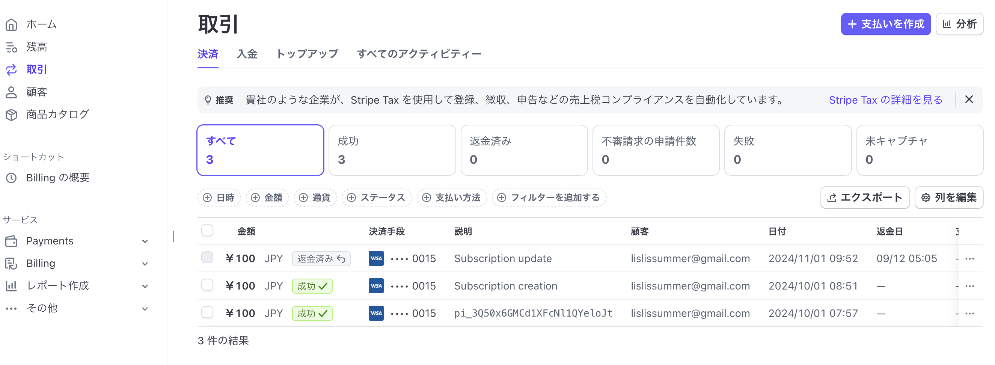Open Billing の概要 shortcut

click(58, 178)
